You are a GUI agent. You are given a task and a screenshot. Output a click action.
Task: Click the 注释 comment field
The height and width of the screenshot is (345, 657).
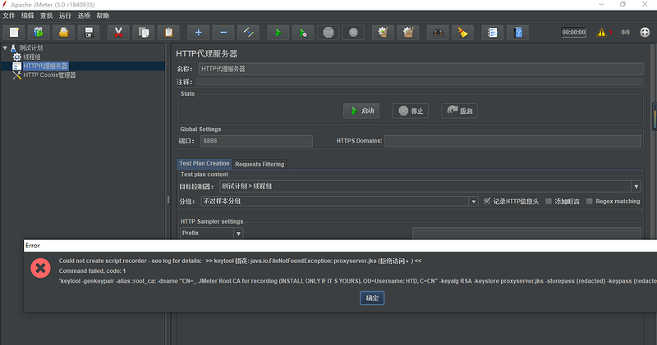tap(419, 82)
